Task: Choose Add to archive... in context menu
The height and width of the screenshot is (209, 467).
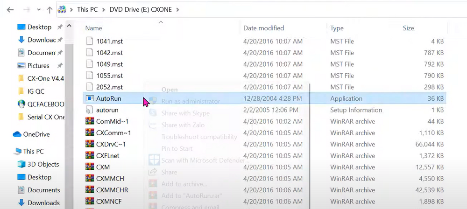Action: (184, 184)
